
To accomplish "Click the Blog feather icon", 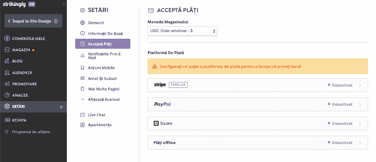I will (7, 61).
